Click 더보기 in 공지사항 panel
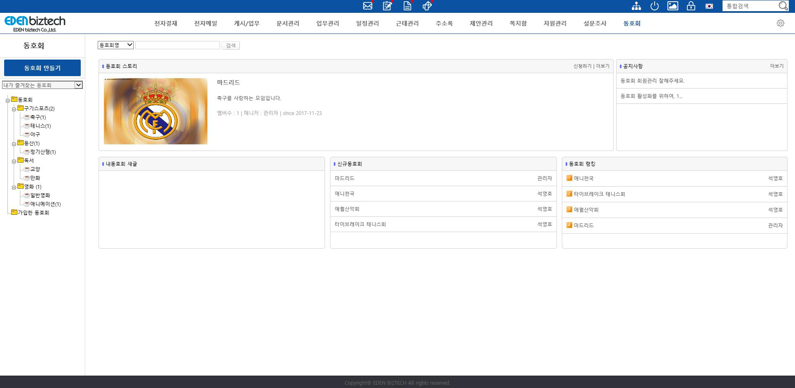 tap(777, 66)
